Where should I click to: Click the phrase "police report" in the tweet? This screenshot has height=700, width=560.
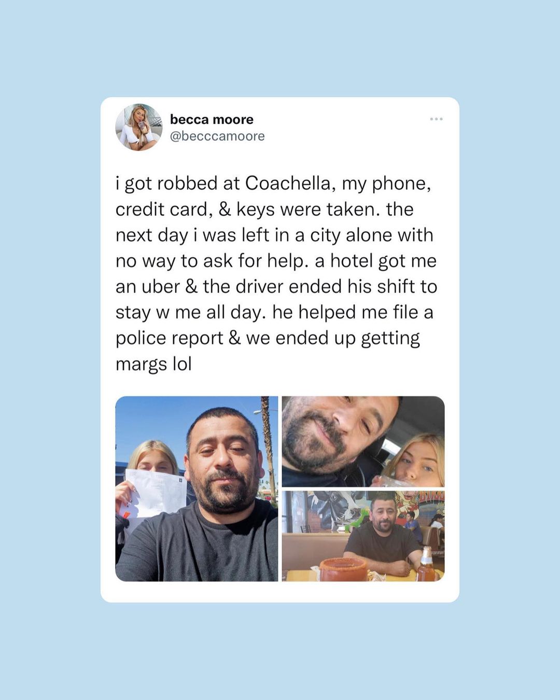169,339
